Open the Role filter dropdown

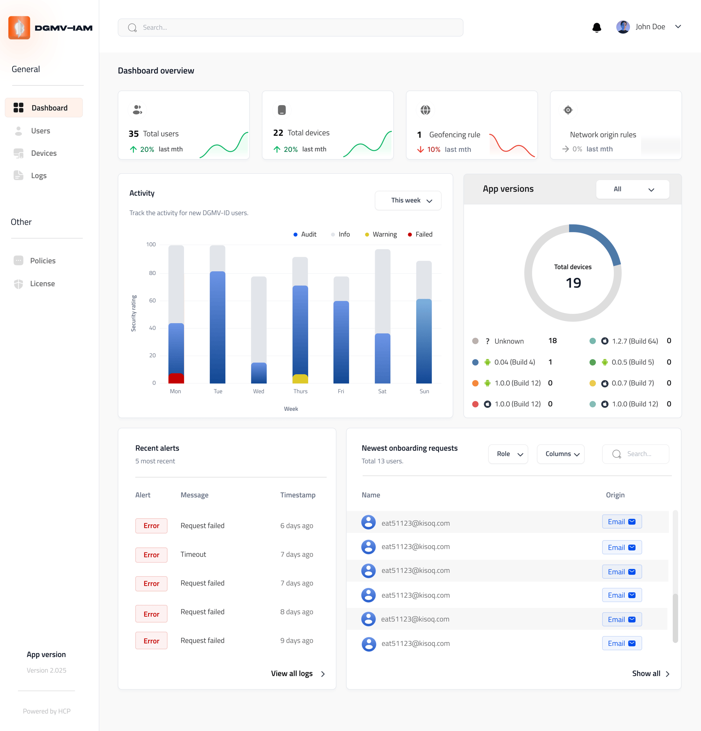[508, 454]
